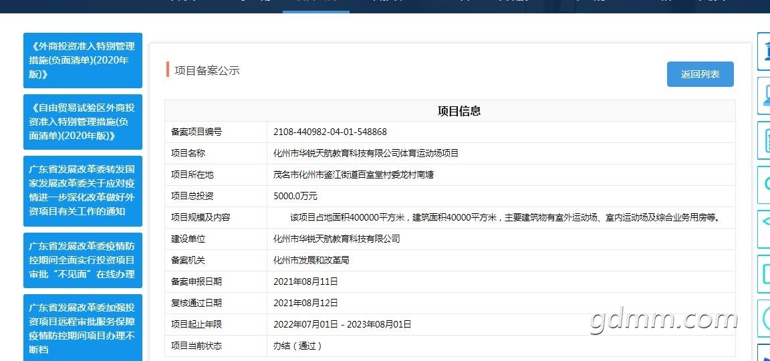Image resolution: width=770 pixels, height=361 pixels.
Task: Select the investment value 5000.0万元
Action: 295,196
